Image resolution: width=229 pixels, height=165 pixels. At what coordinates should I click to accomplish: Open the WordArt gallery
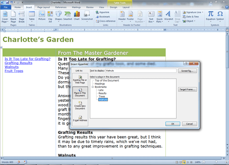168,16
